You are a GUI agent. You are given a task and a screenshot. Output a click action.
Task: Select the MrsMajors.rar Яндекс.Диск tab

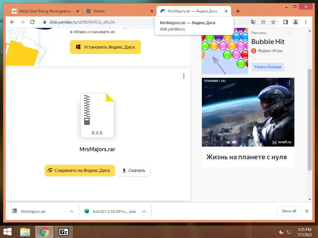click(193, 11)
